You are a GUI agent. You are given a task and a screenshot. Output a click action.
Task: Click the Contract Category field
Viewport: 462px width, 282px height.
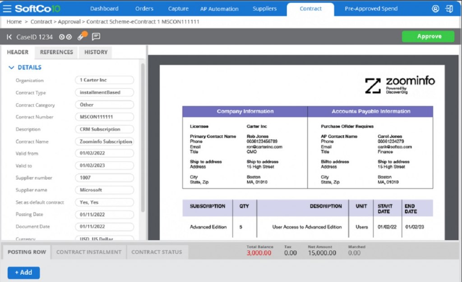pyautogui.click(x=104, y=105)
